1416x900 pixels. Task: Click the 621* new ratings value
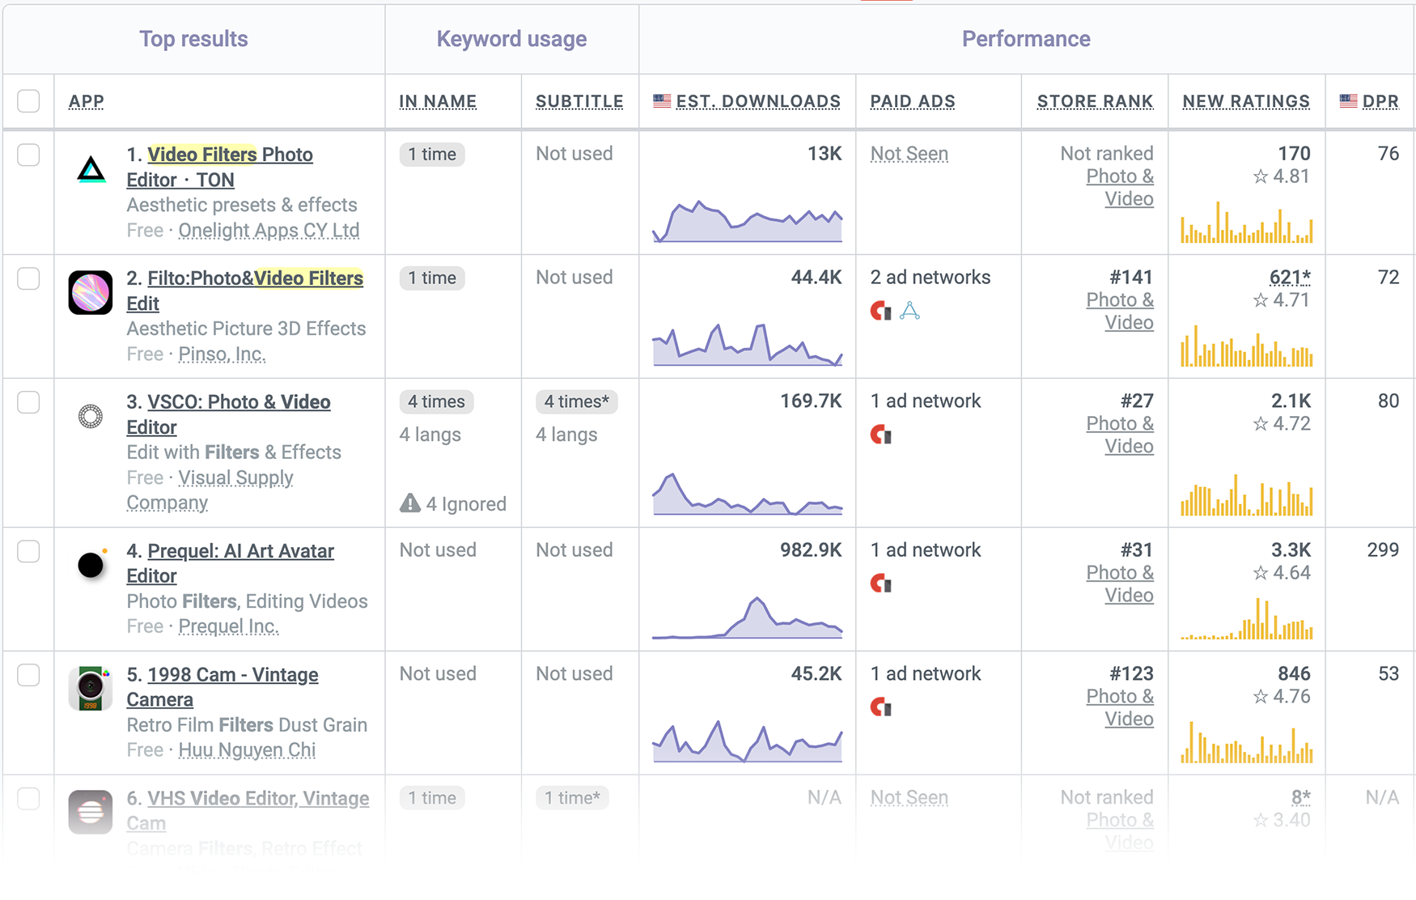pos(1289,278)
